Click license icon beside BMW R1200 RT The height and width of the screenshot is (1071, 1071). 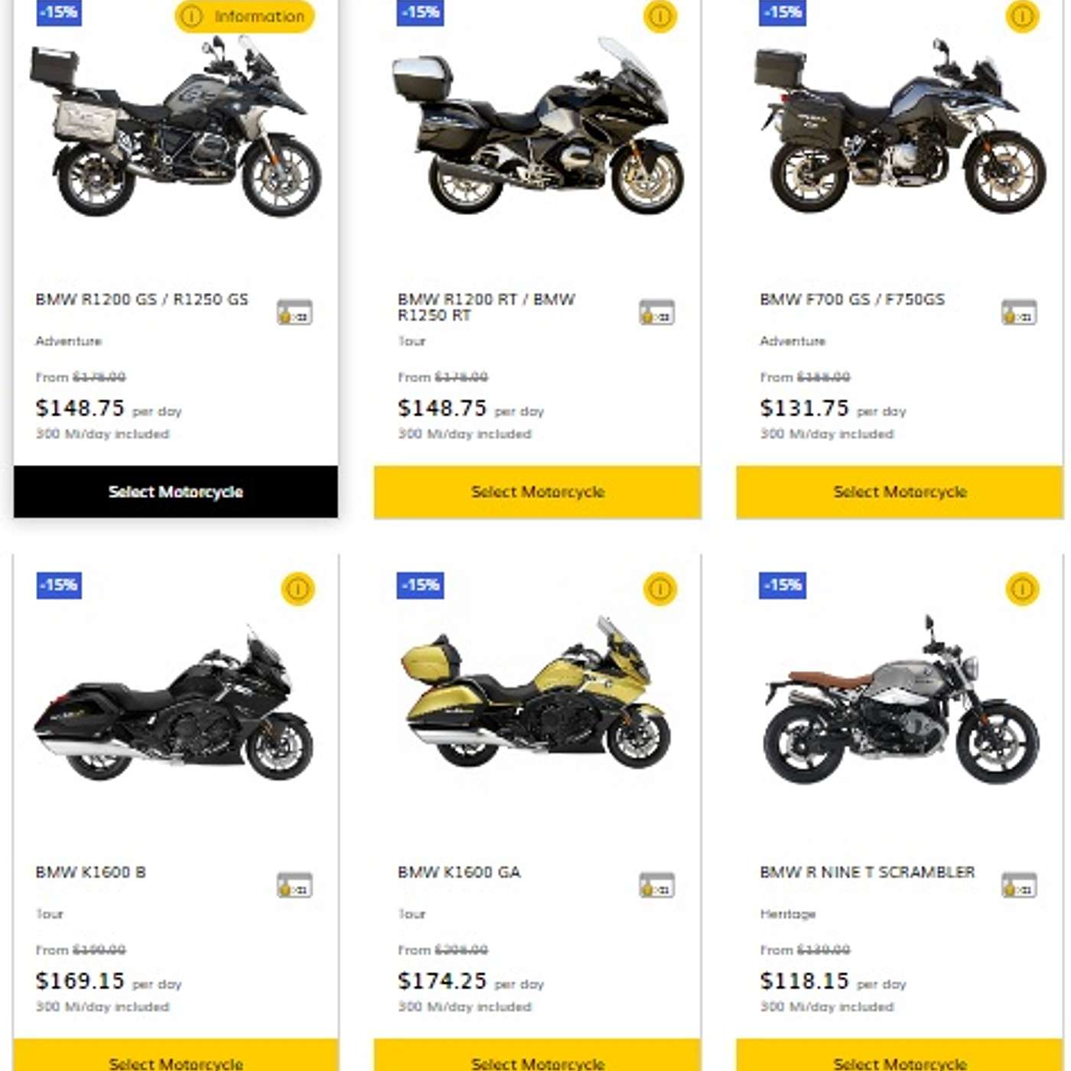(656, 312)
